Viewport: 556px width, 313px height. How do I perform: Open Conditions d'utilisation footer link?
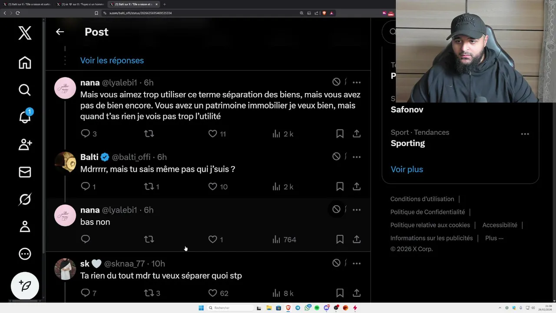(x=422, y=199)
